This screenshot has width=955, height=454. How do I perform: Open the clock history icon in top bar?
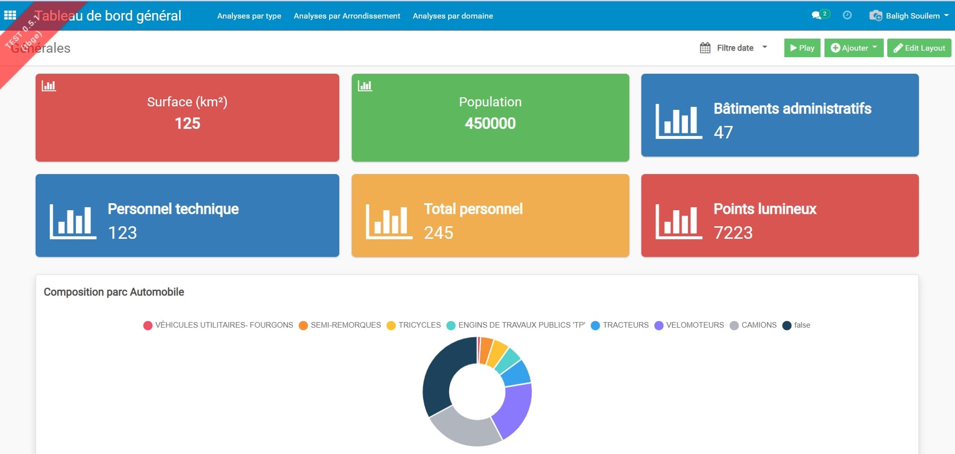tap(848, 15)
